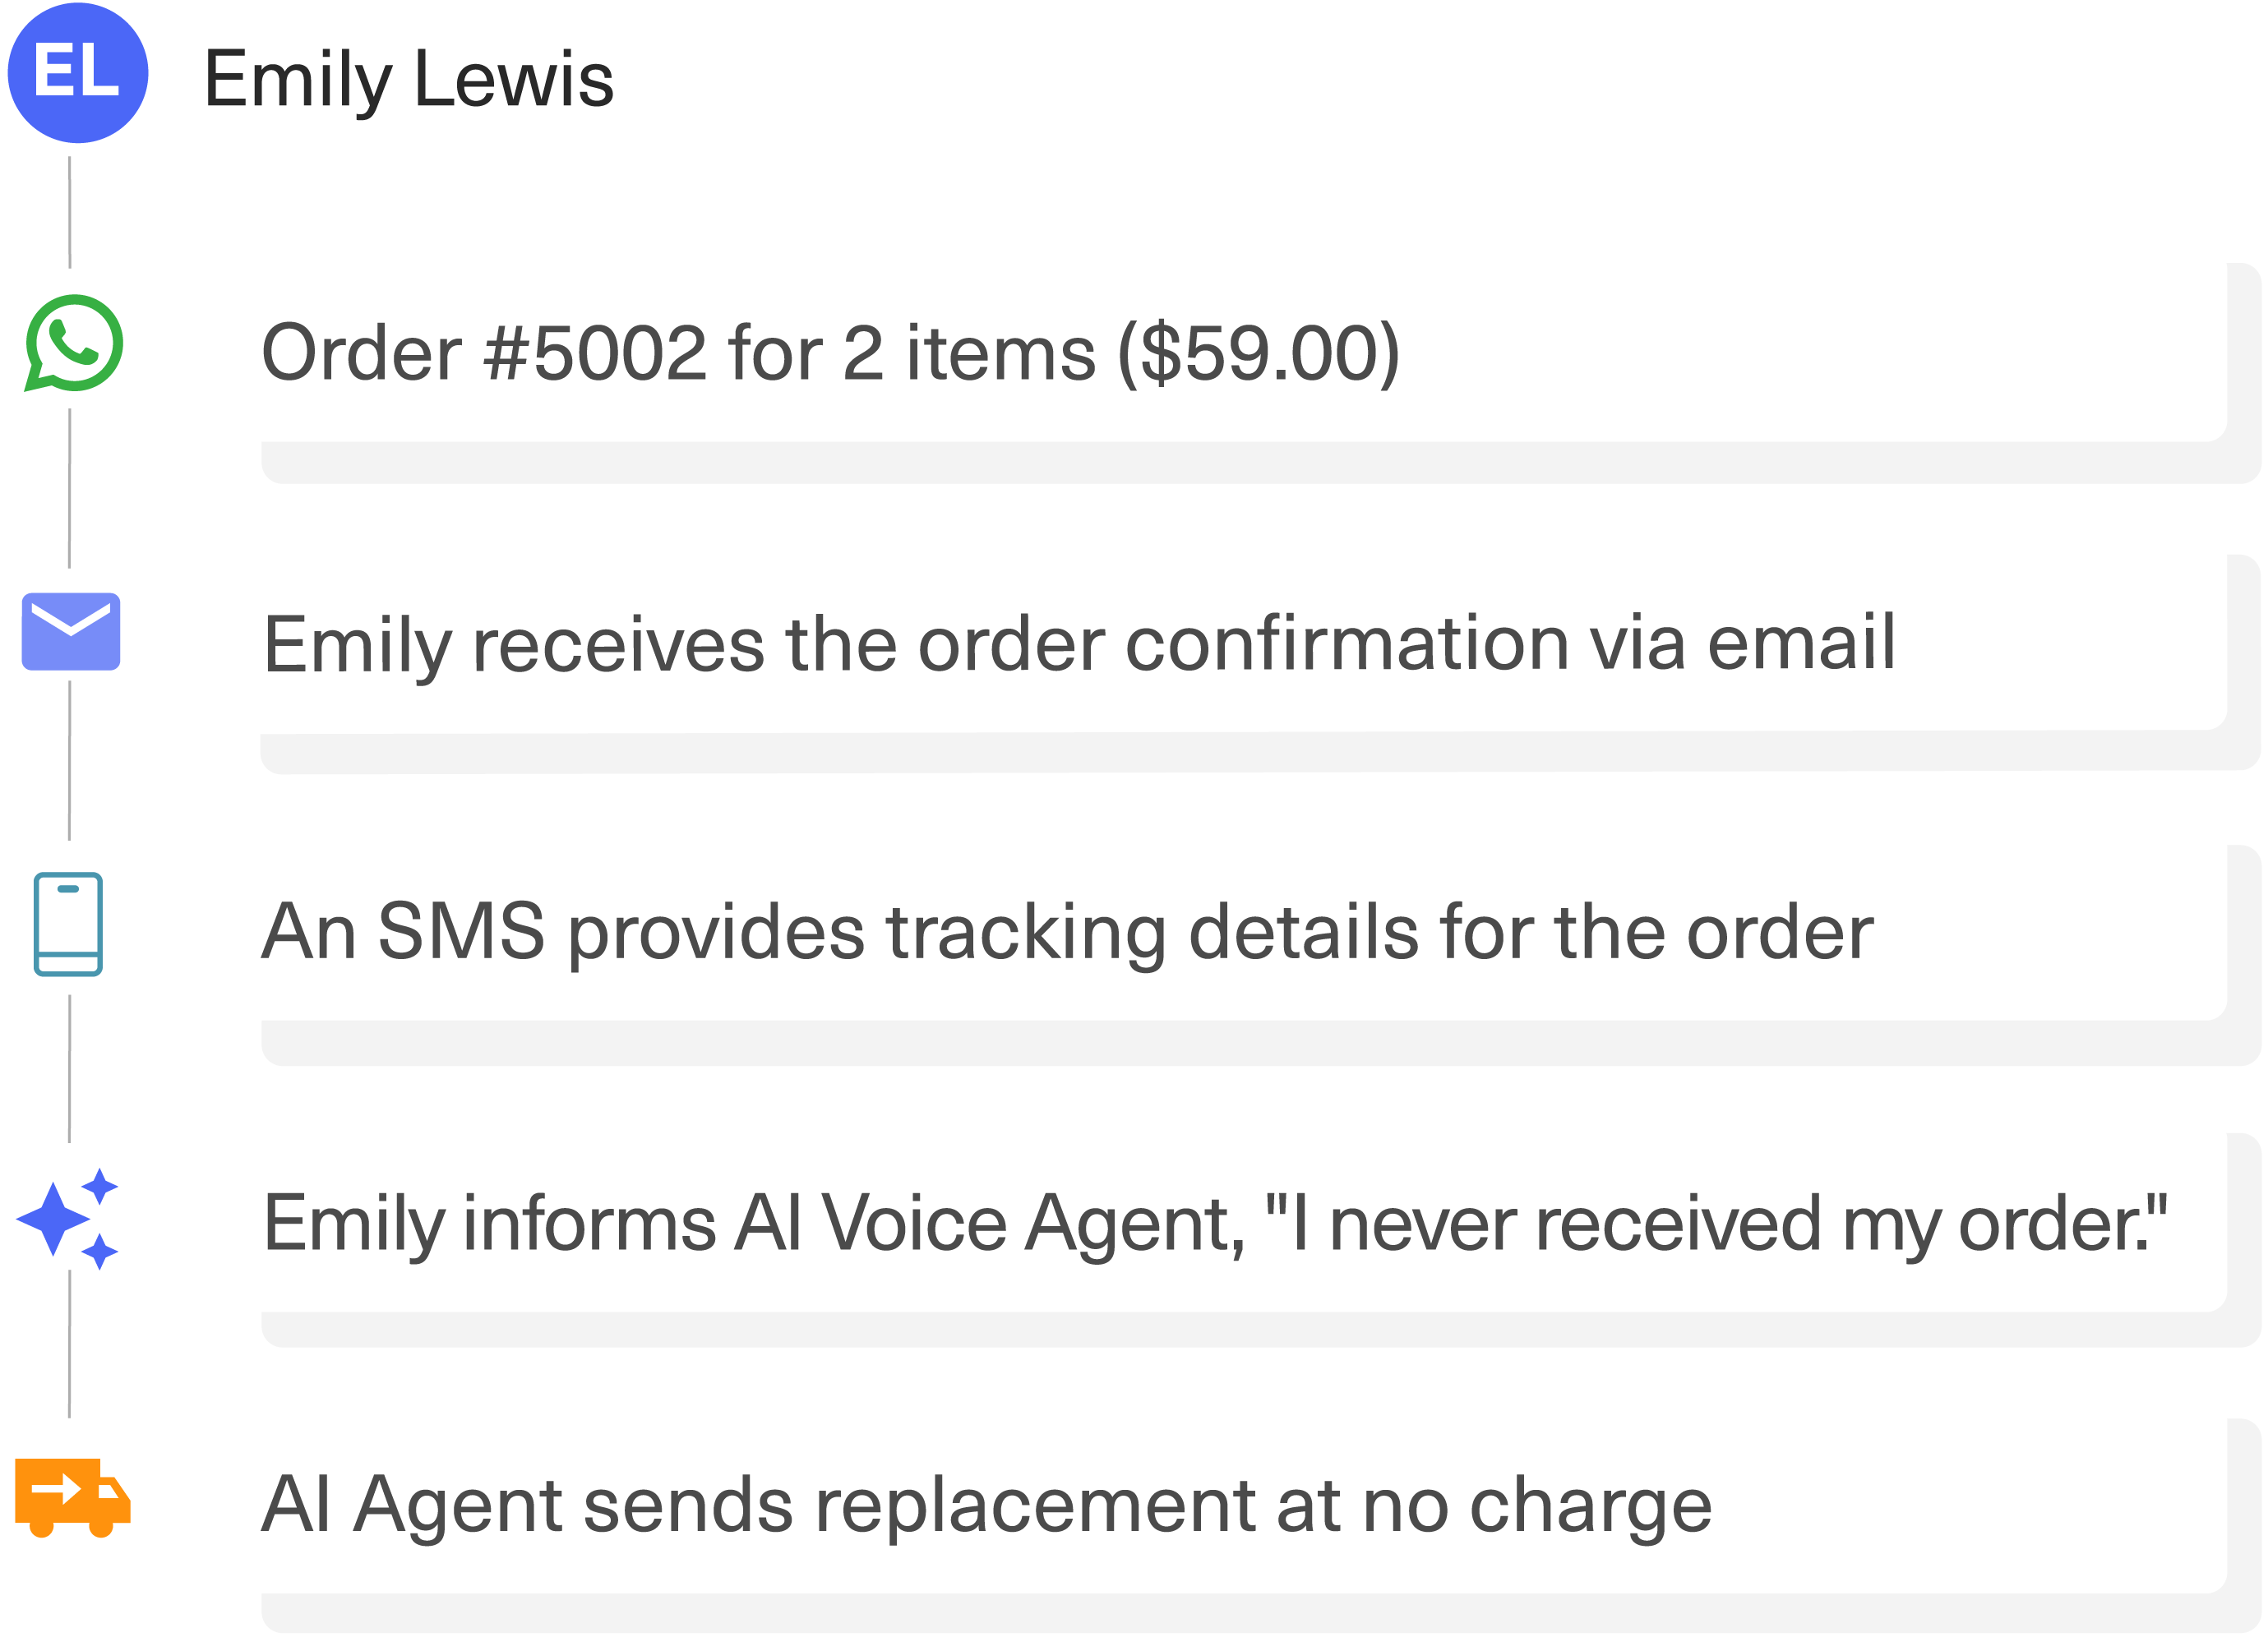Click the email envelope icon
This screenshot has height=1637, width=2268.
pos(71,631)
